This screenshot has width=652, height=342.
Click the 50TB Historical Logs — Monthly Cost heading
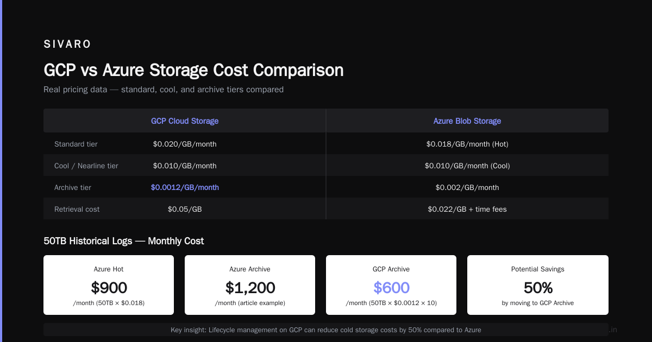click(124, 241)
